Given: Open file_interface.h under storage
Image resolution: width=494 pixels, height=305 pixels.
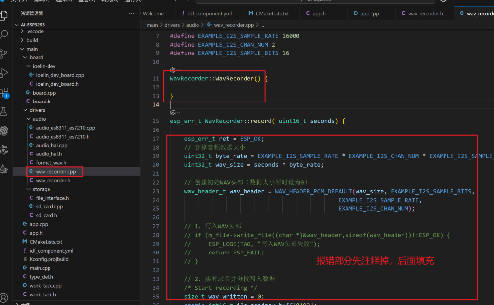Looking at the screenshot, I should pos(52,198).
